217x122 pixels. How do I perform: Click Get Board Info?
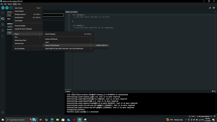tap(19, 43)
